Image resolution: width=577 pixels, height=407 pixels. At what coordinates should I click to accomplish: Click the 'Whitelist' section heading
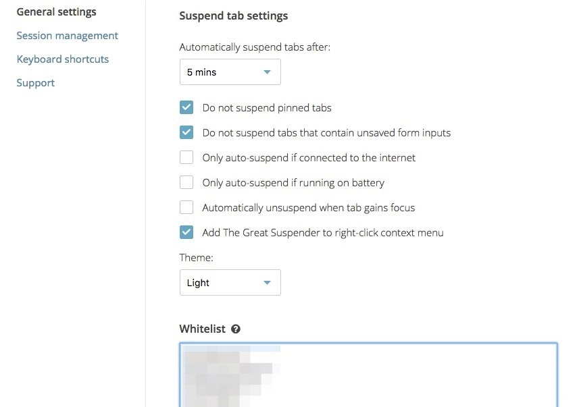pyautogui.click(x=202, y=329)
